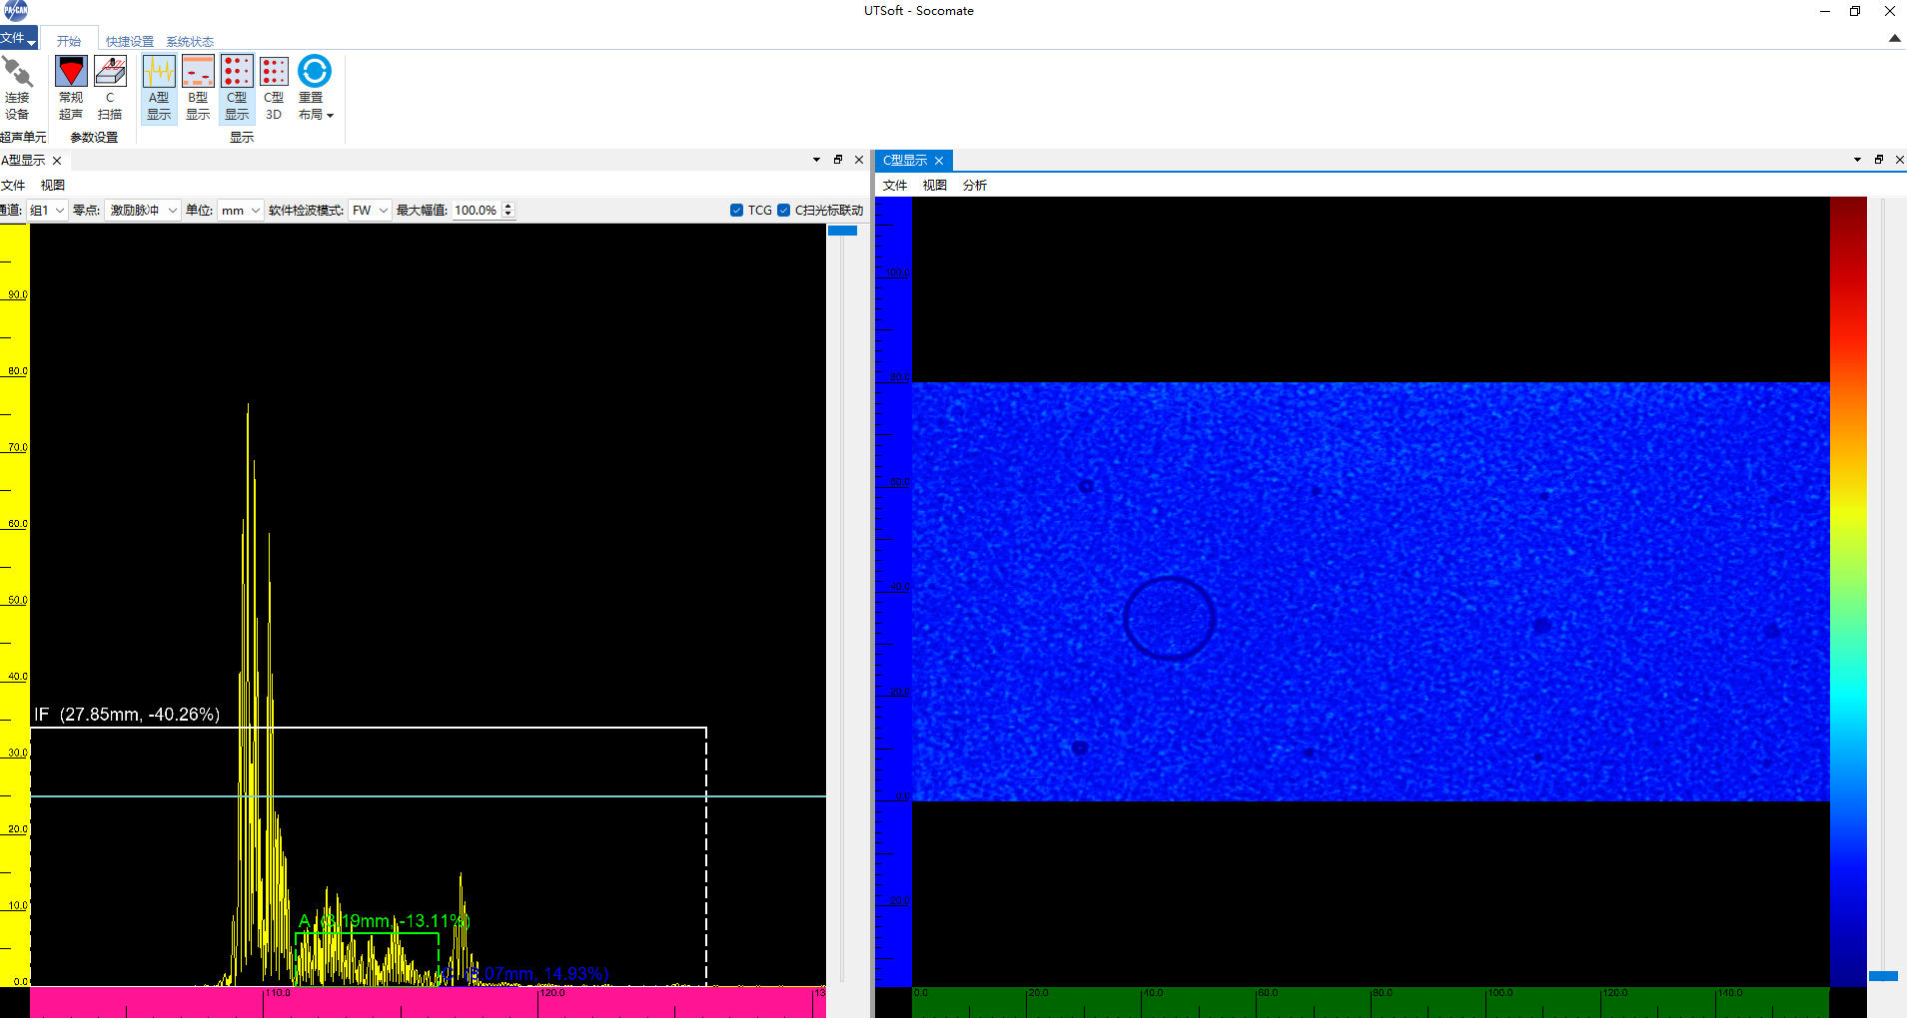The width and height of the screenshot is (1907, 1018).
Task: Open the C型 3D view
Action: [x=274, y=88]
